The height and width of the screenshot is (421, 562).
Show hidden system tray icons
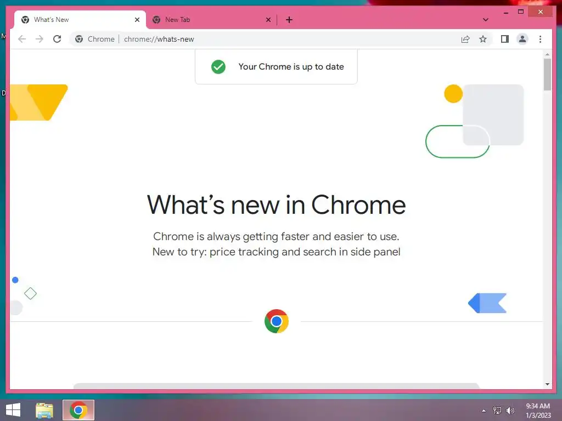pyautogui.click(x=484, y=411)
